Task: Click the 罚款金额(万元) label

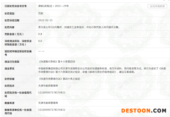Action: point(13,34)
